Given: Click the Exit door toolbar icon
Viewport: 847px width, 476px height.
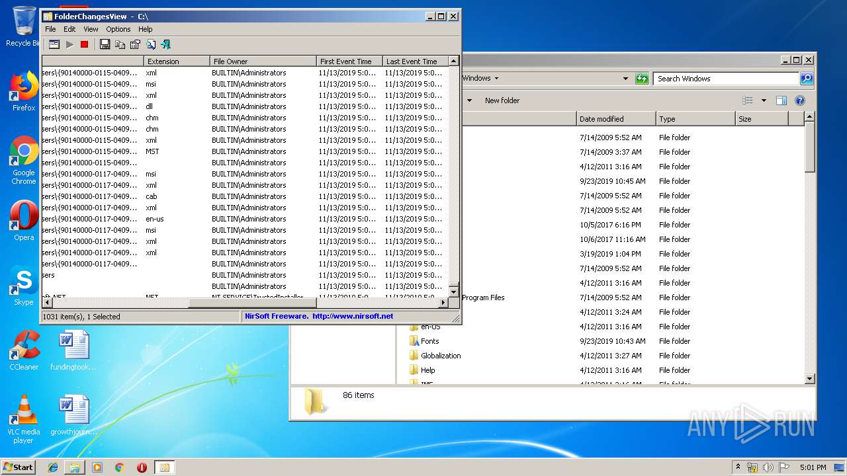Looking at the screenshot, I should coord(165,44).
